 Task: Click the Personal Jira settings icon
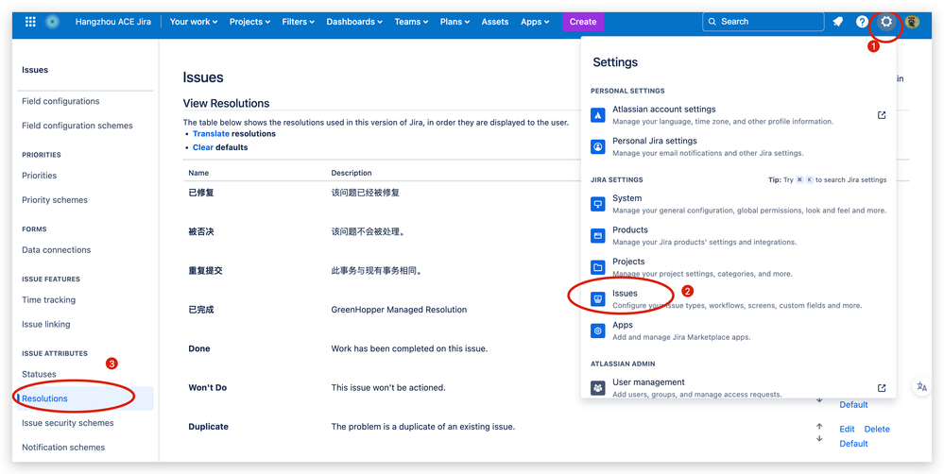click(x=598, y=146)
